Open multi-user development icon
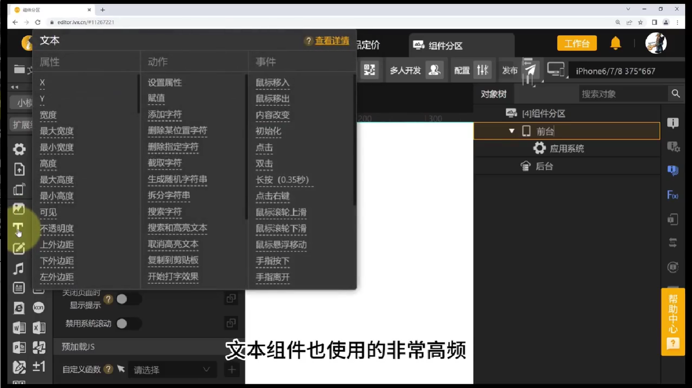 (434, 70)
